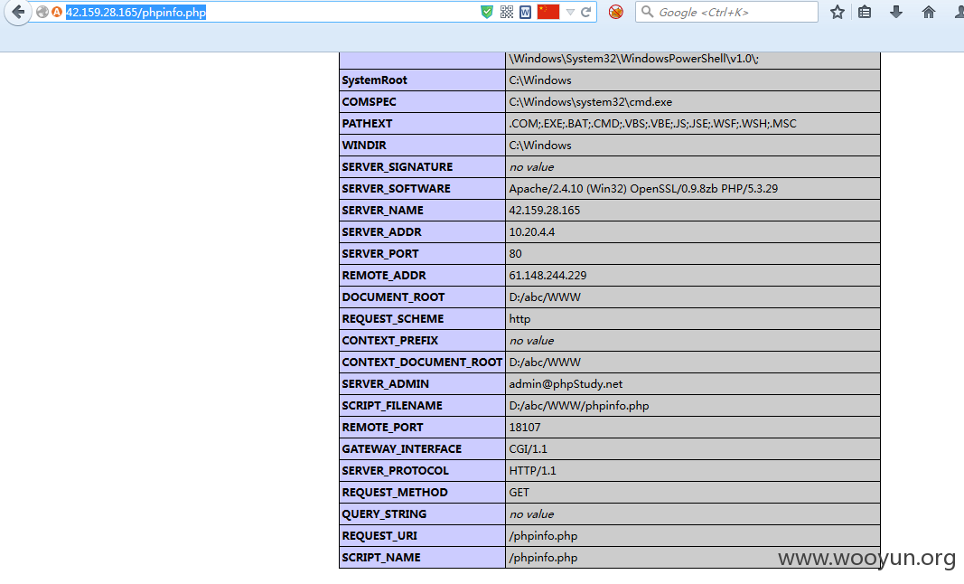Click the SCRIPT_FILENAME label
Screen dimensions: 964x584
click(x=392, y=406)
